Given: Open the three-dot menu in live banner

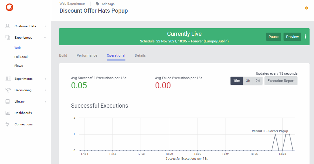Looking at the screenshot, I should click(x=305, y=37).
